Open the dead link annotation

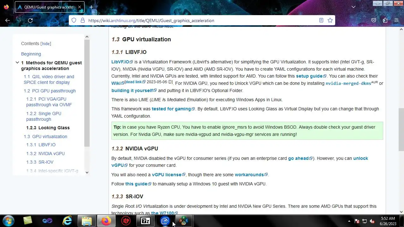136,82
